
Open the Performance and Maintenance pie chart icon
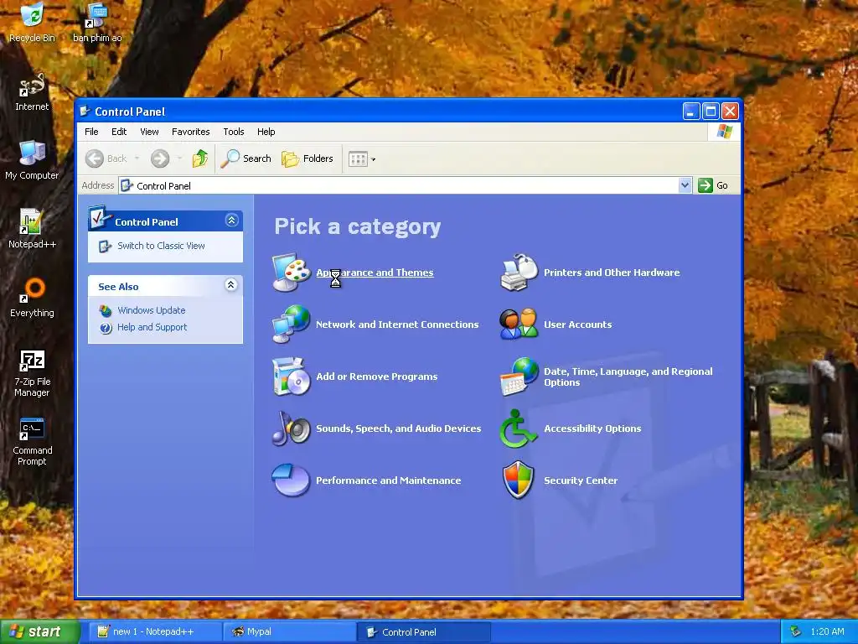292,480
